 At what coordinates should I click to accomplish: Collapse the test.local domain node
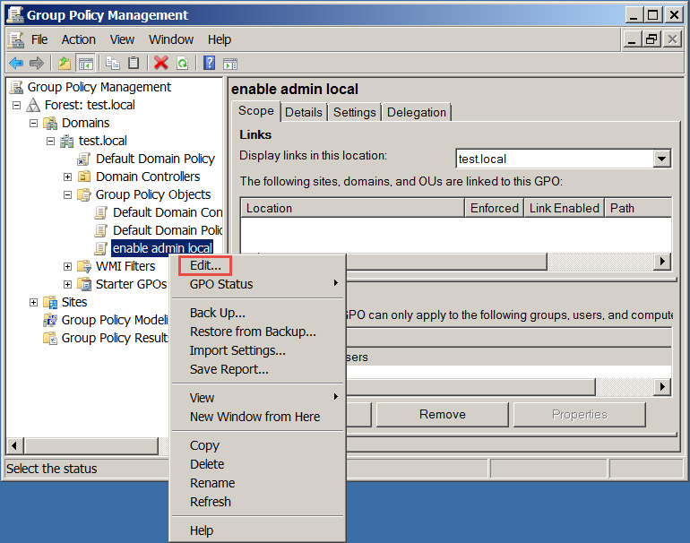pos(50,142)
